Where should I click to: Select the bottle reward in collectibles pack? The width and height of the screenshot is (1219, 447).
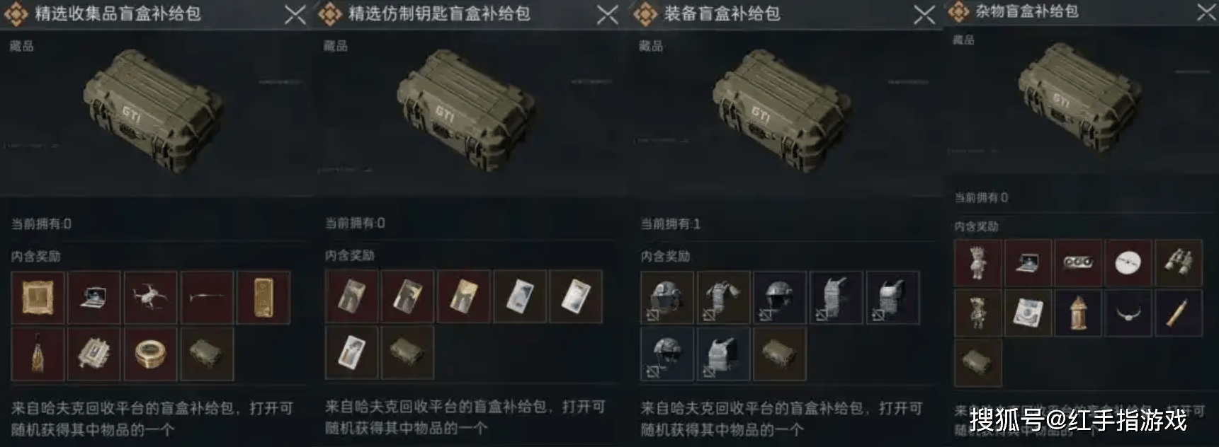tap(38, 354)
